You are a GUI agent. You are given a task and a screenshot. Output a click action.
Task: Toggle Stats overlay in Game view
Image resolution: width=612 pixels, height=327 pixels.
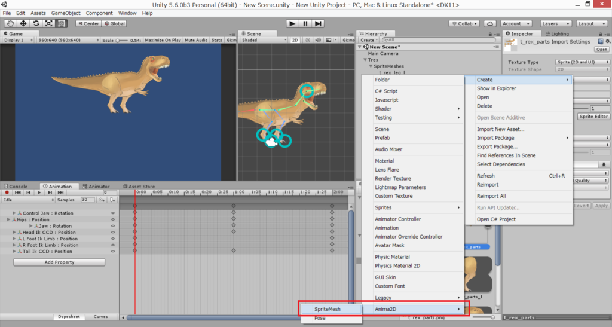pyautogui.click(x=216, y=40)
